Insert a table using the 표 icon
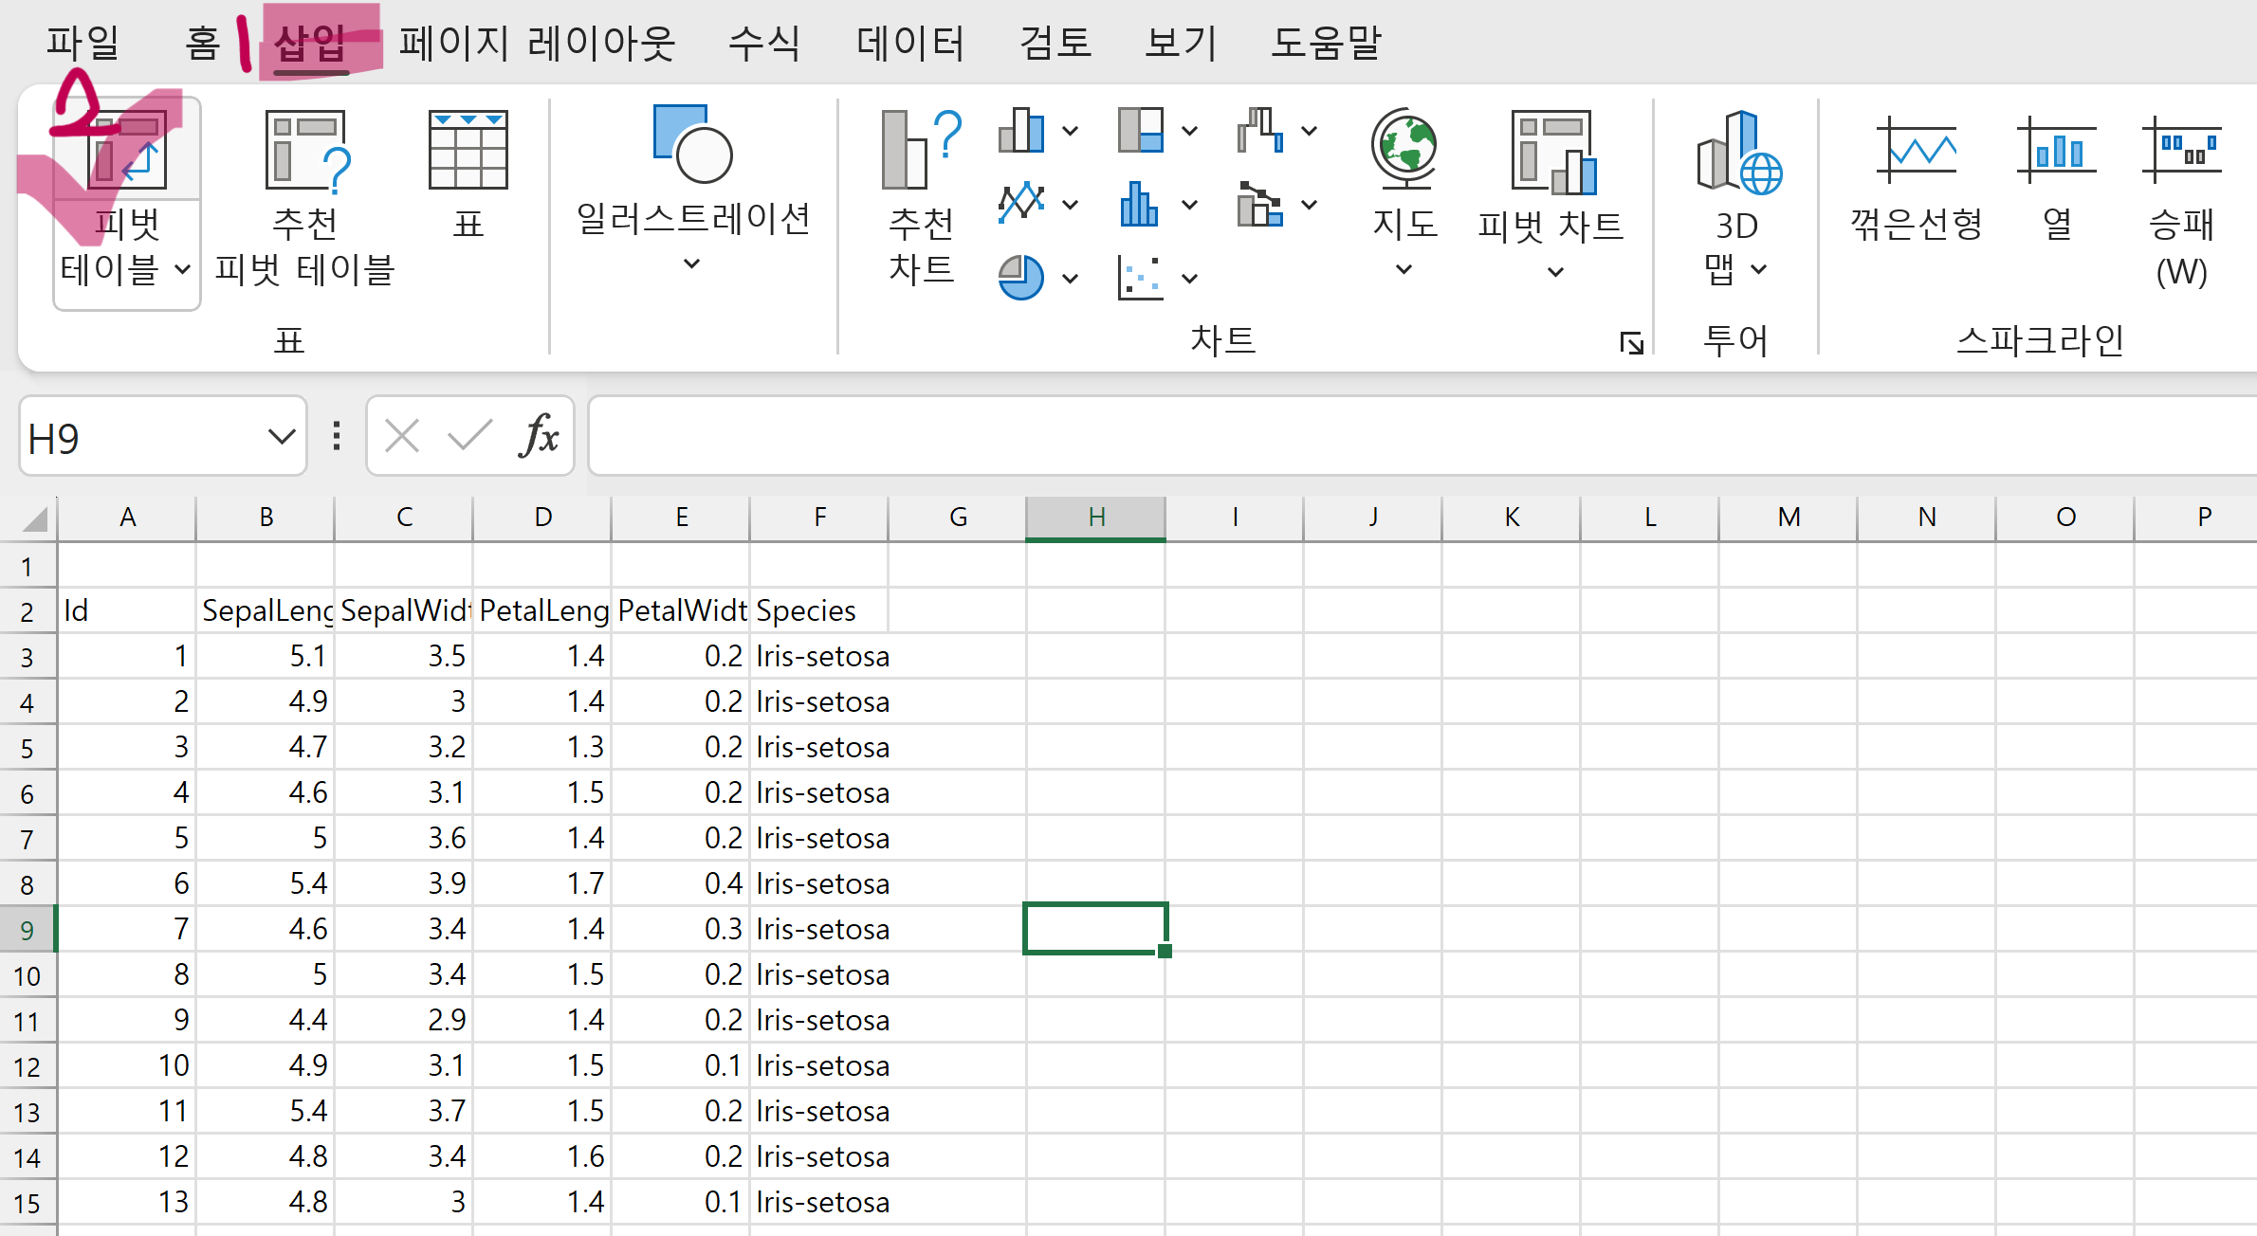Image resolution: width=2257 pixels, height=1236 pixels. [x=468, y=152]
